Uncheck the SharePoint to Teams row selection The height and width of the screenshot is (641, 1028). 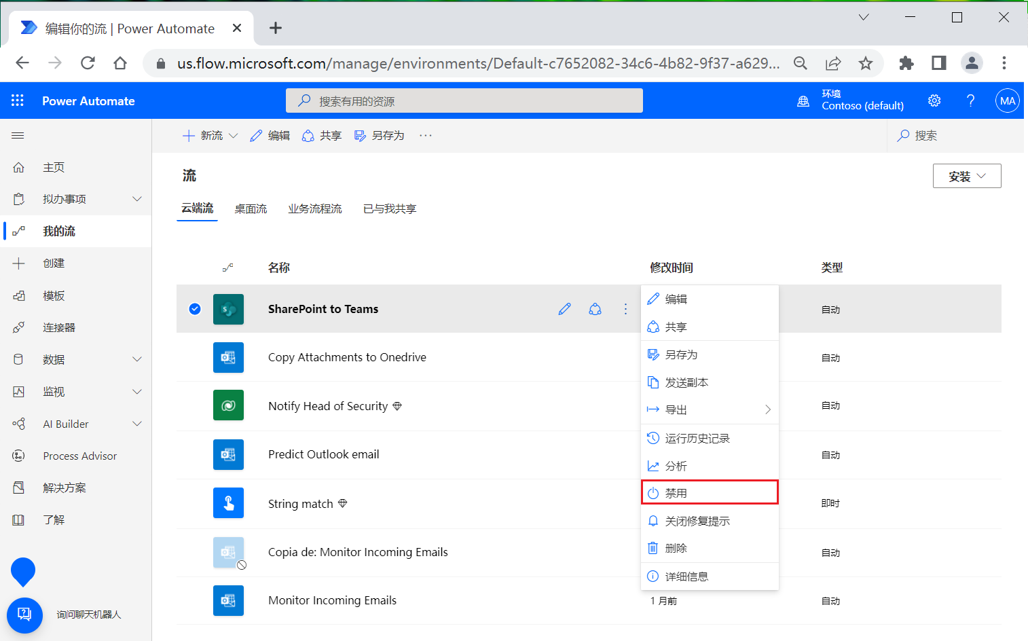click(195, 309)
